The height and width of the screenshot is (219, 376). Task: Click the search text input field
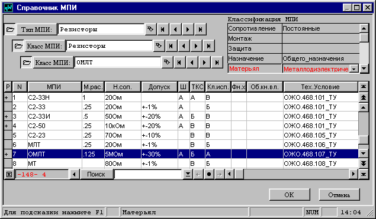click(148, 174)
